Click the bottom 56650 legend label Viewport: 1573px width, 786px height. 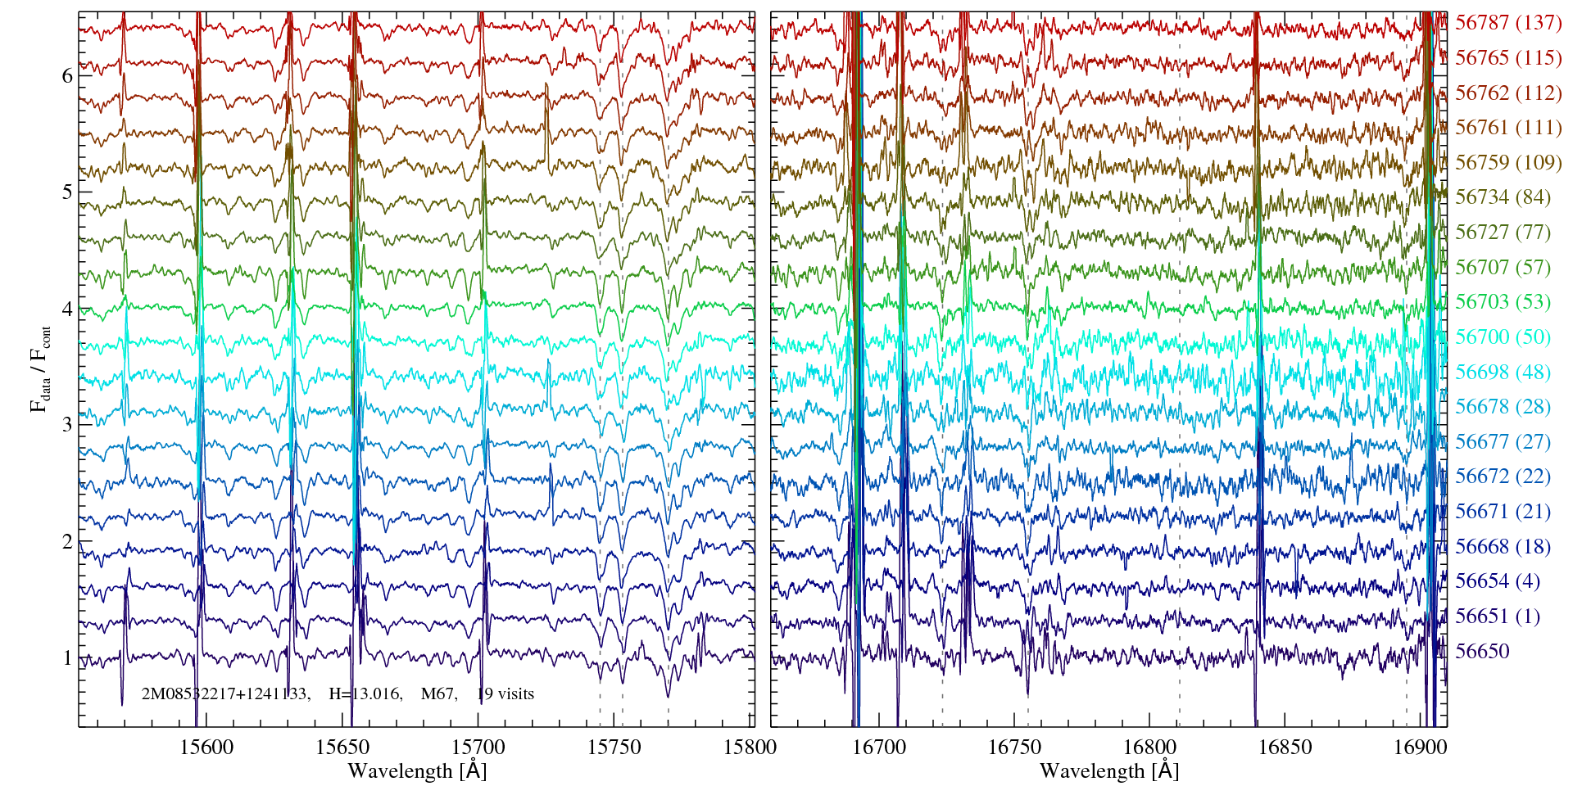(1481, 652)
